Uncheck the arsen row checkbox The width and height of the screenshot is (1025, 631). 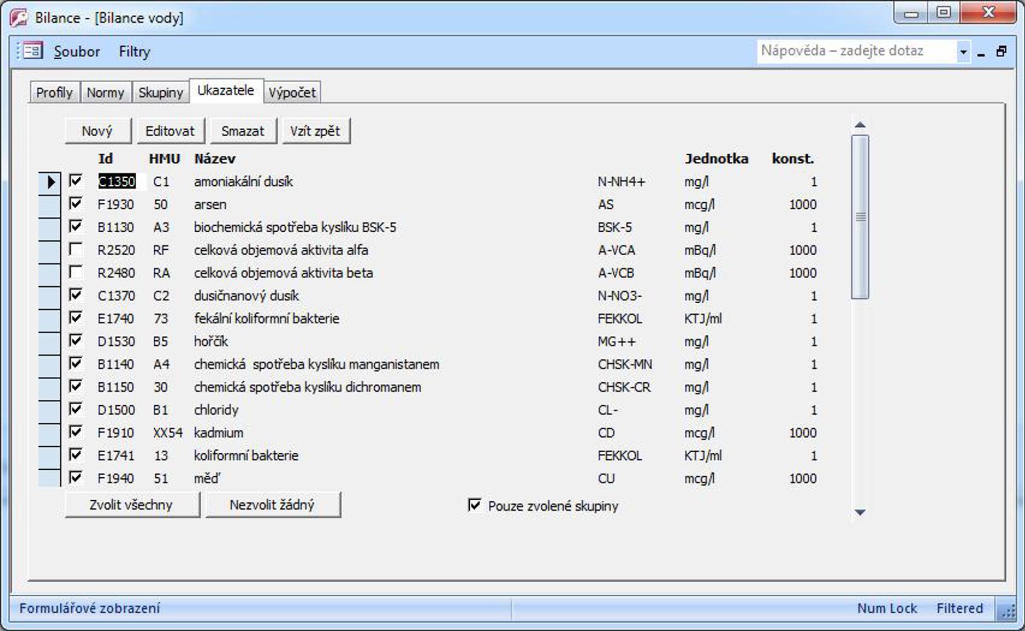pyautogui.click(x=76, y=204)
